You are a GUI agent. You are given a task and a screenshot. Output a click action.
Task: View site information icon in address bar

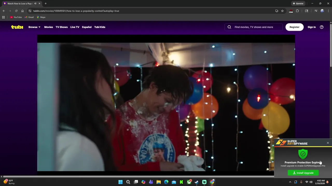pos(30,11)
